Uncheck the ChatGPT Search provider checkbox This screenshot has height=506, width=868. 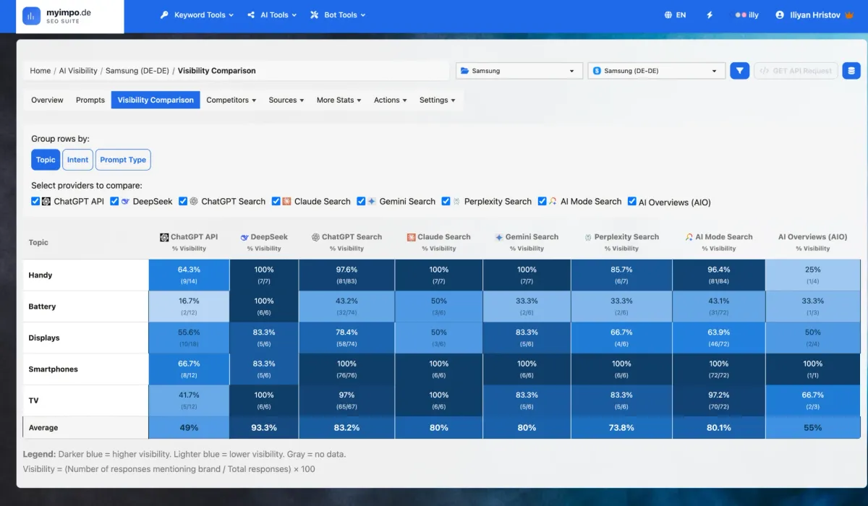tap(183, 202)
